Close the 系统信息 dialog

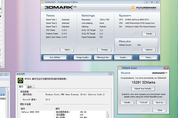110,74
